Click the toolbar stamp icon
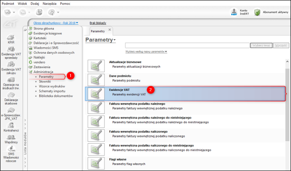 coord(39,12)
